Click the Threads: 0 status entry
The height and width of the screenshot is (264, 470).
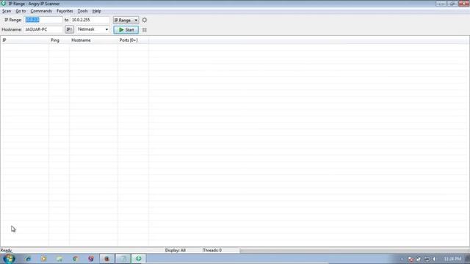[212, 250]
